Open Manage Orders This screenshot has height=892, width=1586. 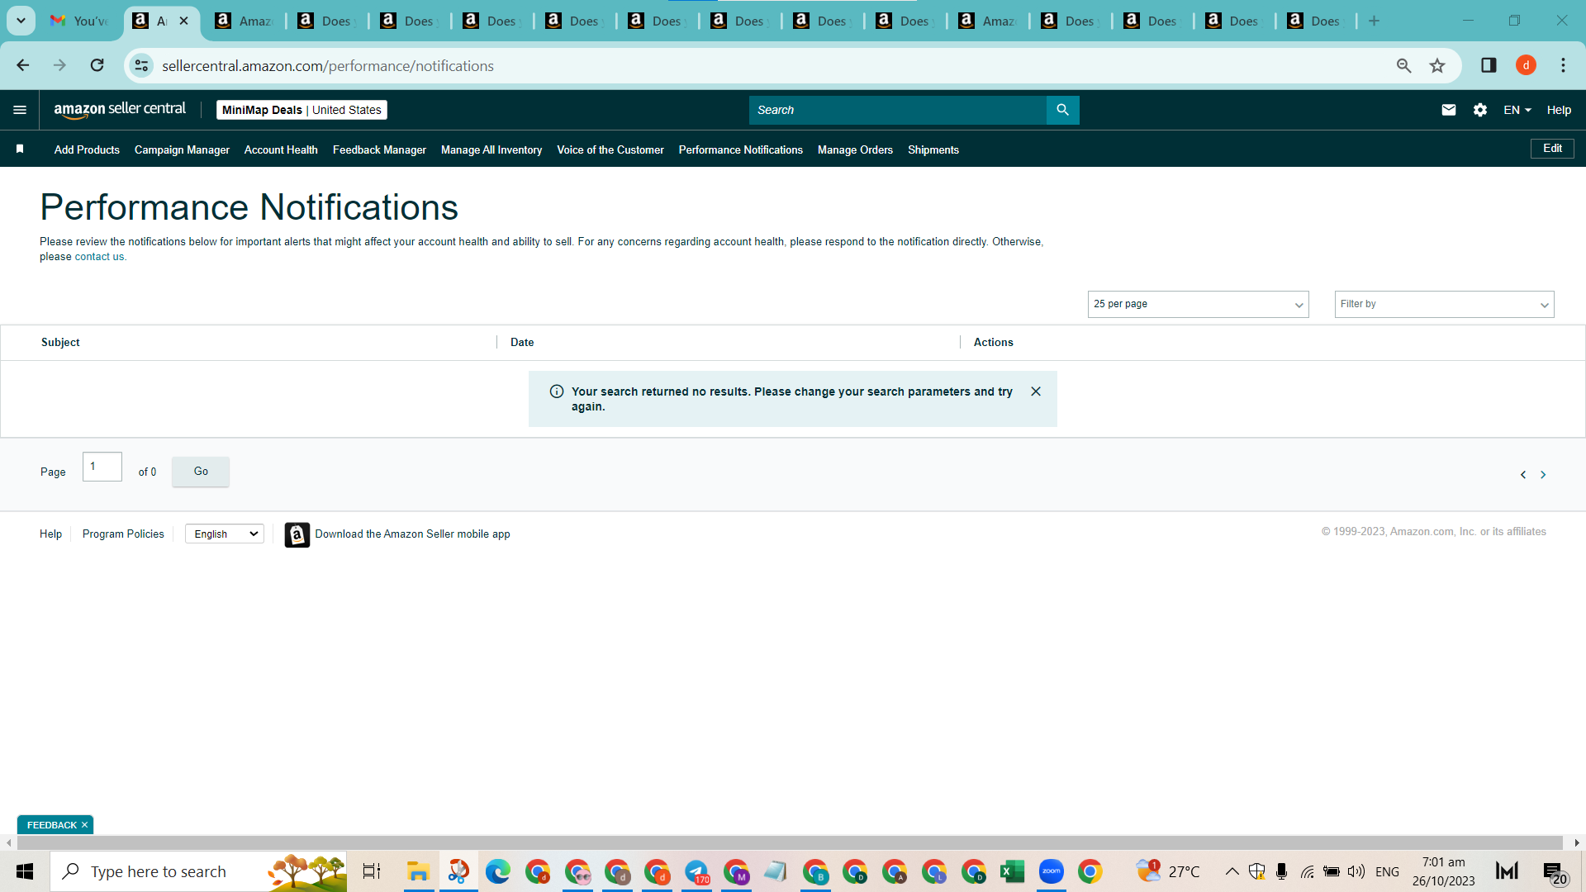pyautogui.click(x=855, y=149)
